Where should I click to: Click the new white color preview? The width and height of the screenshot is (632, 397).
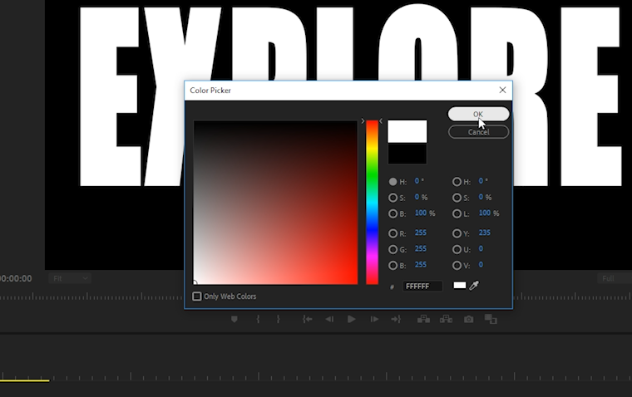[x=407, y=131]
